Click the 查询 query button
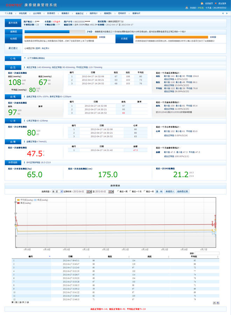 159,192
